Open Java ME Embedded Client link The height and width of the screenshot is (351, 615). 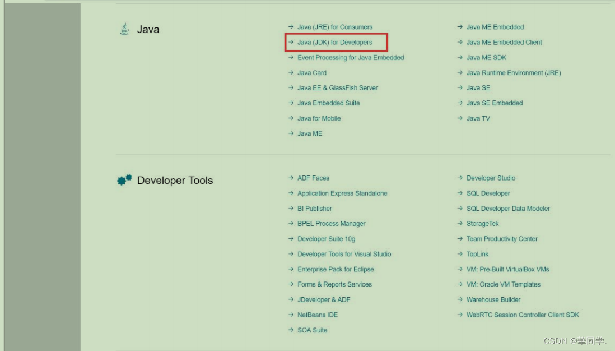click(x=504, y=43)
